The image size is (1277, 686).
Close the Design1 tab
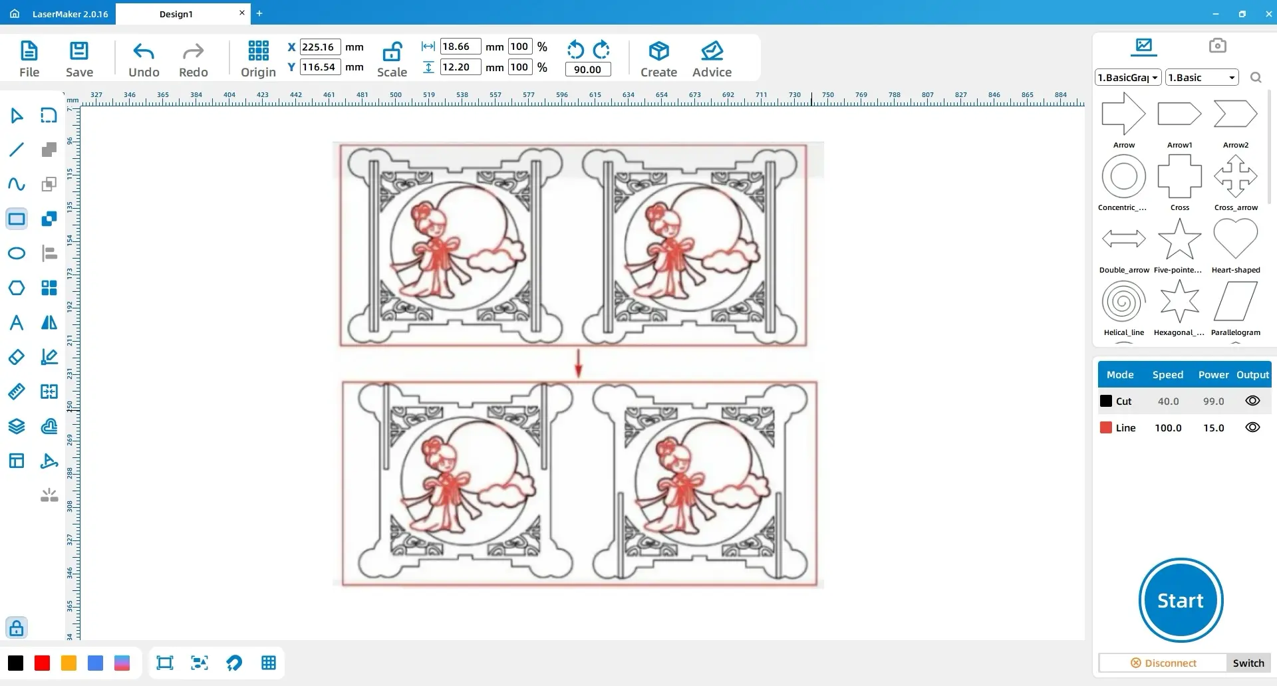click(x=242, y=13)
